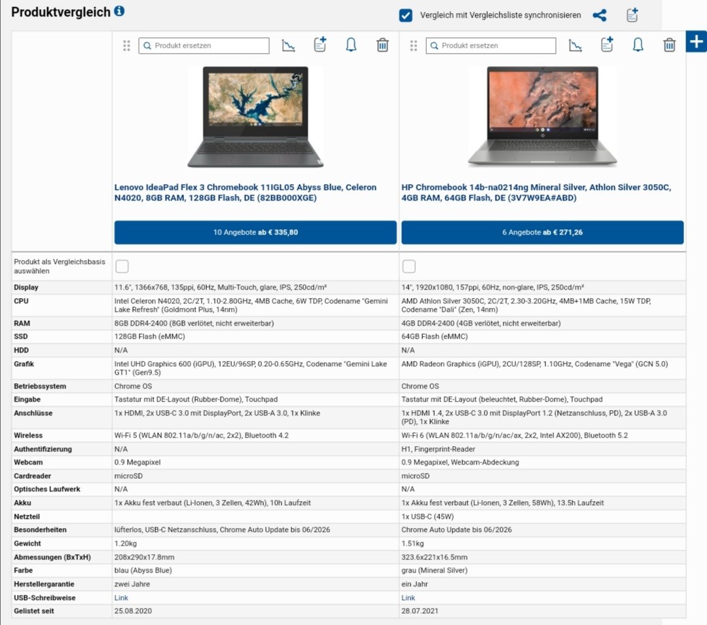707x625 pixels.
Task: Open USB-Schreibweise Link for Lenovo
Action: (x=121, y=597)
